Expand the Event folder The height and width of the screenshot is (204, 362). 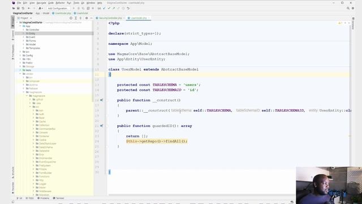[x=24, y=37]
